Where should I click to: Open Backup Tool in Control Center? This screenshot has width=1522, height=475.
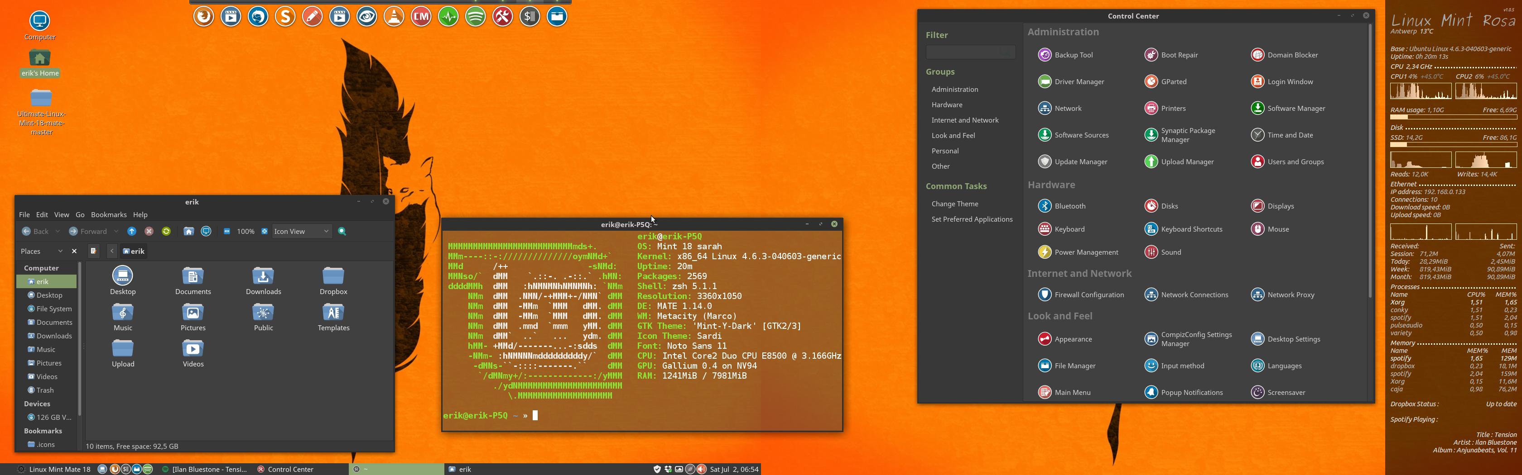click(x=1065, y=55)
